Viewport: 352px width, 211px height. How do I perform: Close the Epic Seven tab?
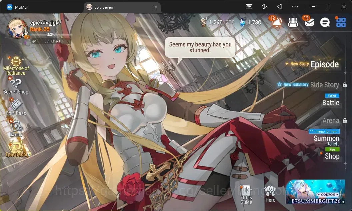(156, 7)
